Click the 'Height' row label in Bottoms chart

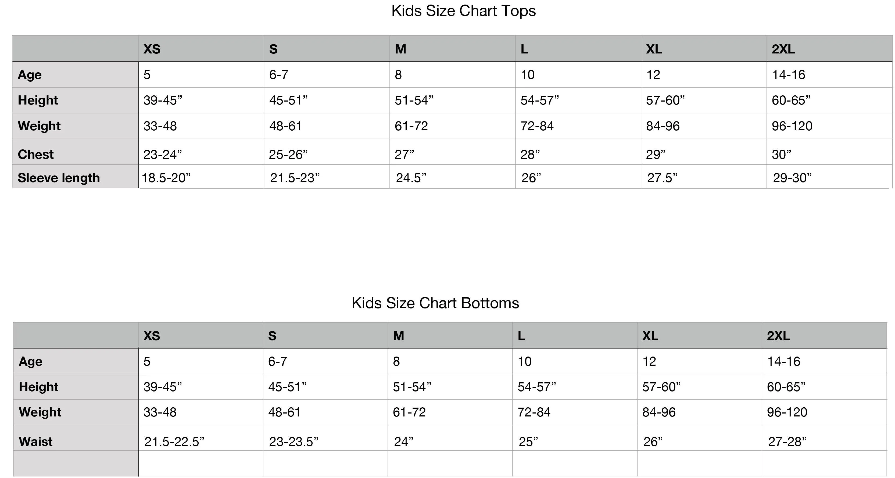tap(38, 387)
